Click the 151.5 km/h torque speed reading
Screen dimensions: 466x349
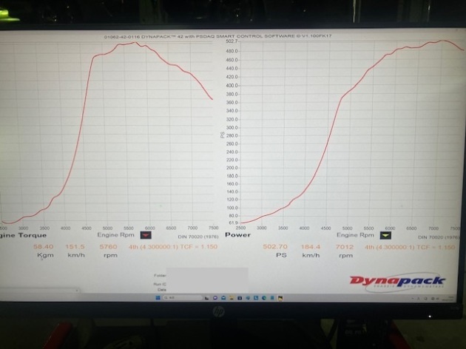[x=76, y=245]
